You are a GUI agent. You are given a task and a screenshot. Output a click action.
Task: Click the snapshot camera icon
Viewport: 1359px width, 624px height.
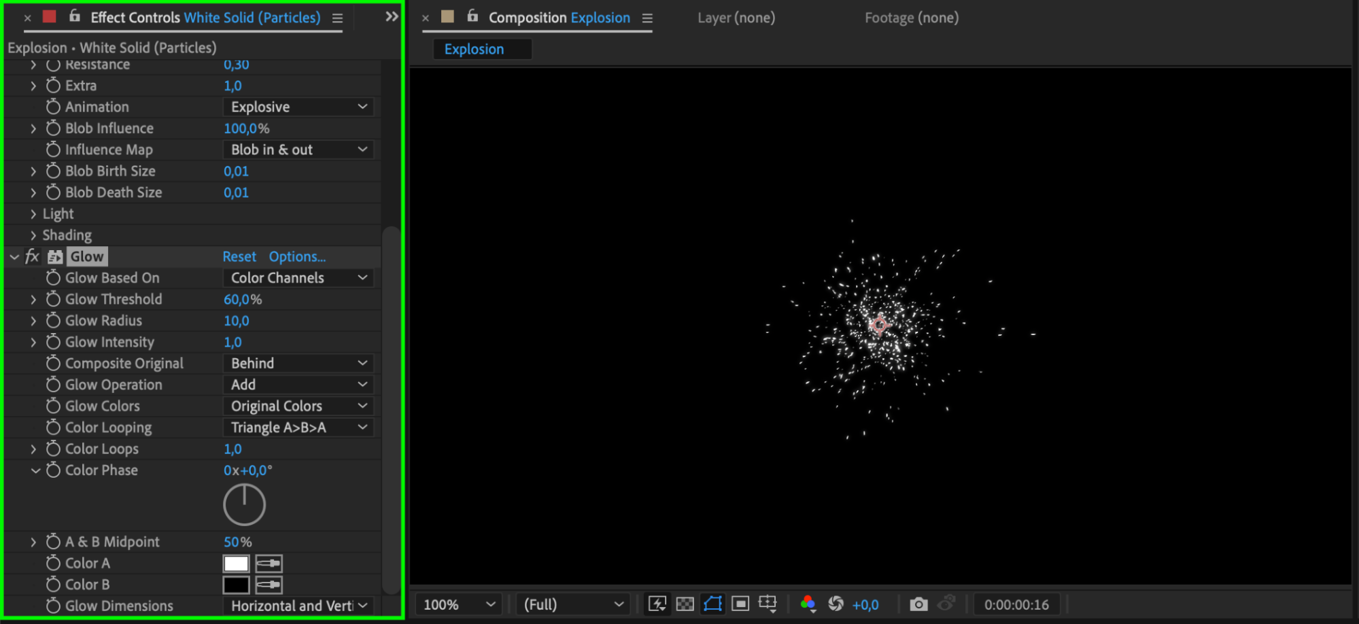coord(918,604)
